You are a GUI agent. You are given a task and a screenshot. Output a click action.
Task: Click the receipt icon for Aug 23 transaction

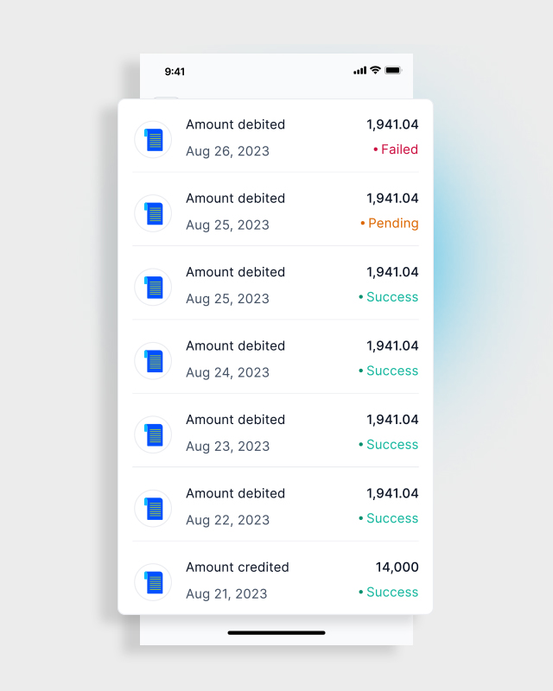point(153,434)
